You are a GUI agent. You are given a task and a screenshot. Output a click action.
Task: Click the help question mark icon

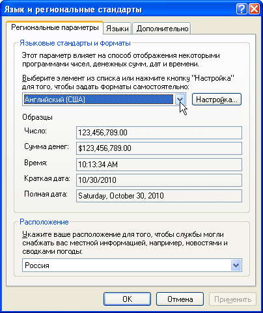pos(241,9)
